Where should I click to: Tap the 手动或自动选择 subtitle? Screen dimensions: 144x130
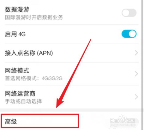[23, 101]
